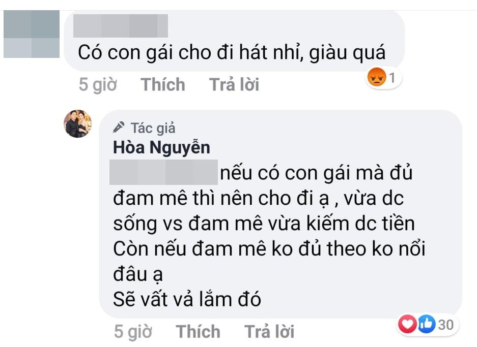Click Trả lời on Hòa Nguyễn's comment
This screenshot has height=347, width=477.
tap(270, 331)
